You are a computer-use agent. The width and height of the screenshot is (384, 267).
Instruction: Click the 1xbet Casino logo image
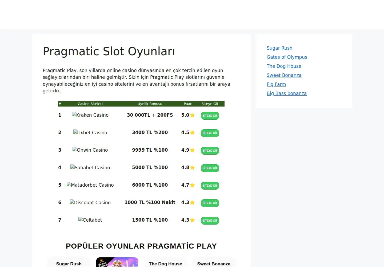click(90, 132)
